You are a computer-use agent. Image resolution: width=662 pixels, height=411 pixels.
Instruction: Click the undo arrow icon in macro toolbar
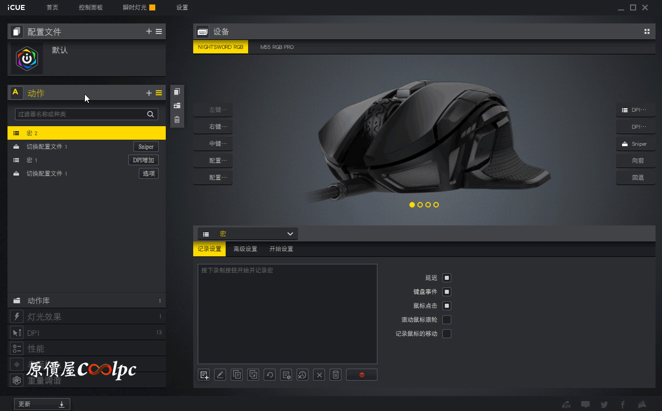[x=270, y=375]
